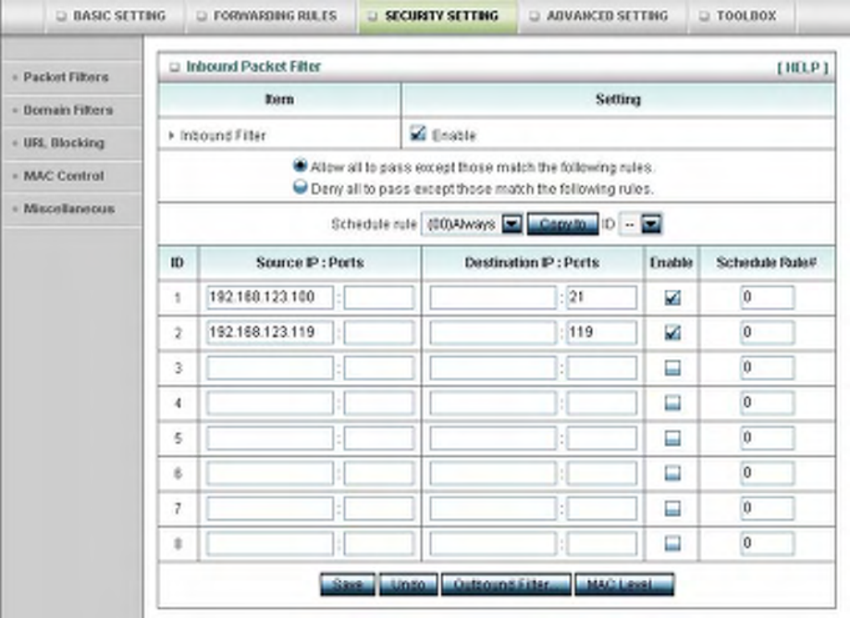Check the Enable checkbox for rule 6
The image size is (850, 618).
tap(672, 474)
